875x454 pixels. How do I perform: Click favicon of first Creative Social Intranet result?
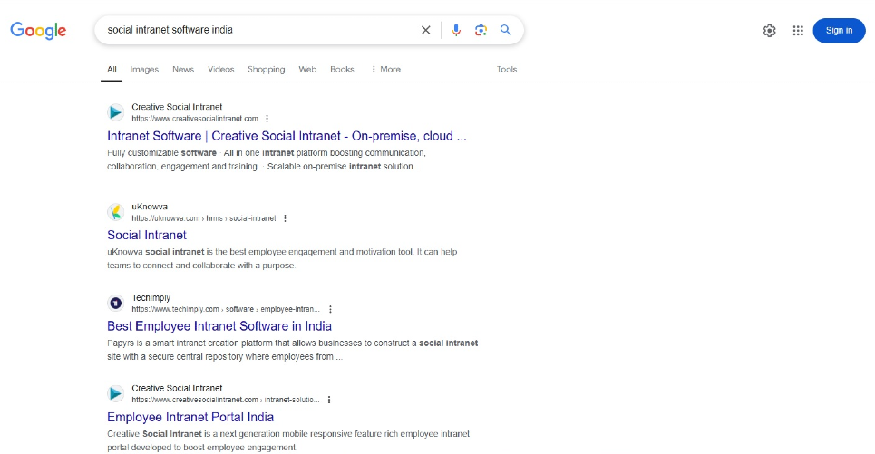(x=115, y=112)
